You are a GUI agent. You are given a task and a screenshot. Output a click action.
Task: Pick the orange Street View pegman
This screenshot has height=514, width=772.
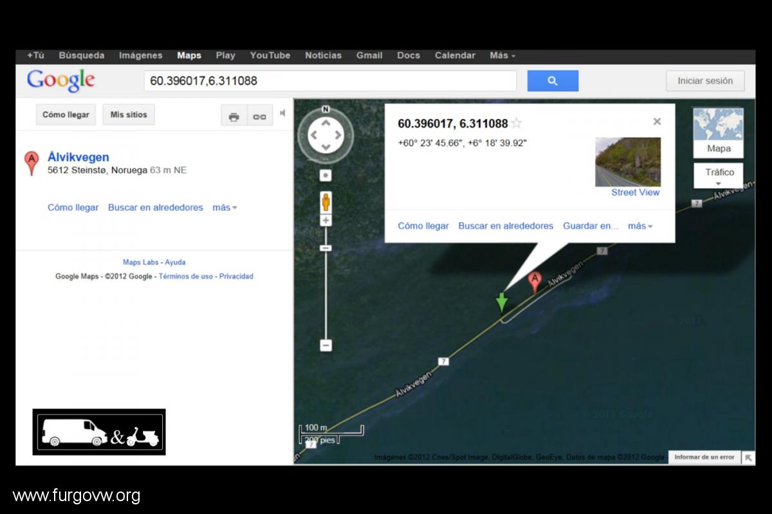pos(326,201)
